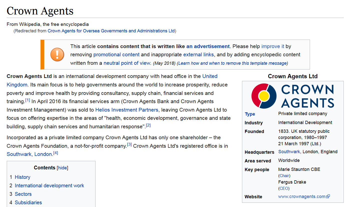Go to History section in Contents

22,177
